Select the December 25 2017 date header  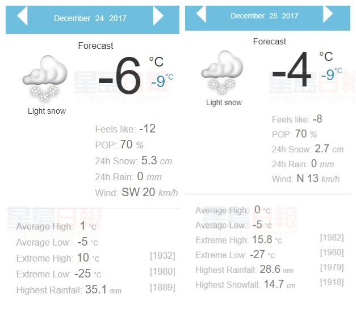[264, 16]
